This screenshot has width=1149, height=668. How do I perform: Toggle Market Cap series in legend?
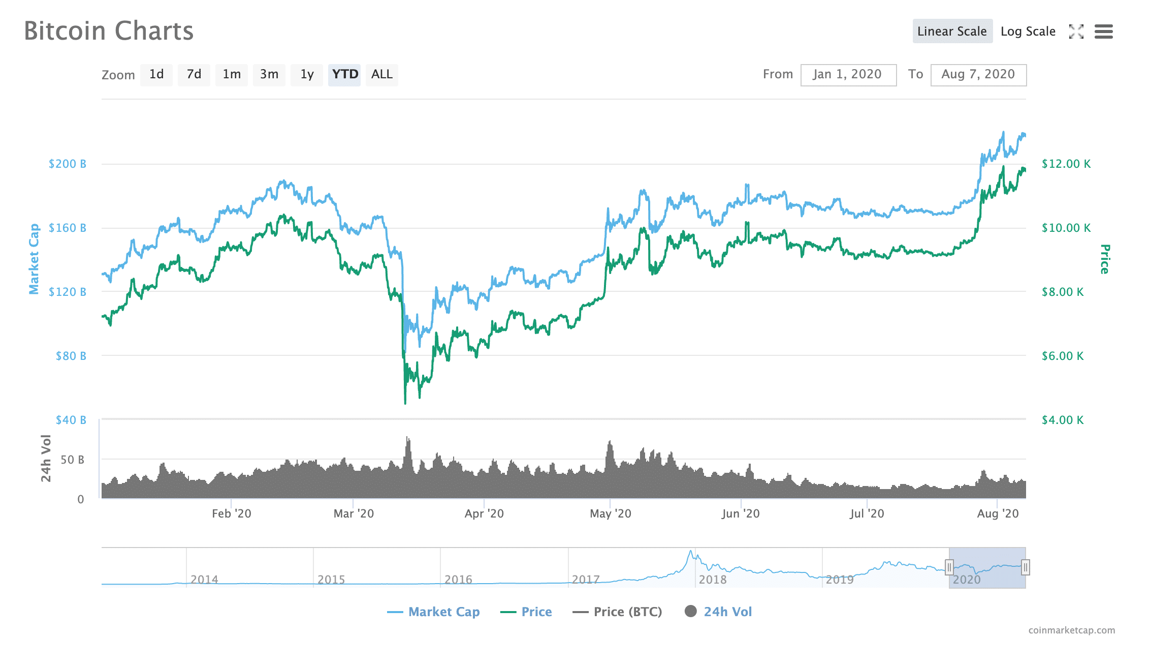433,612
